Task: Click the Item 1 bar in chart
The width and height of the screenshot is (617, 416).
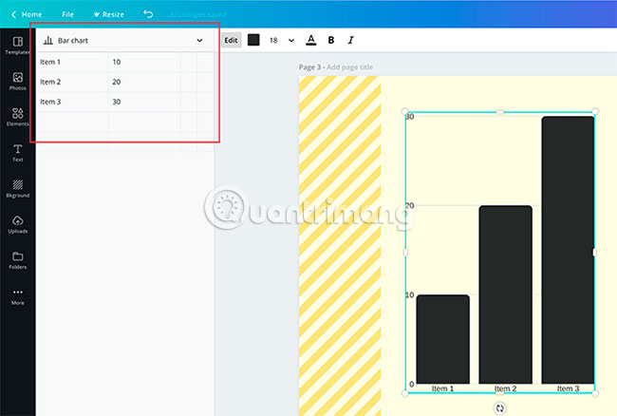Action: click(x=443, y=339)
